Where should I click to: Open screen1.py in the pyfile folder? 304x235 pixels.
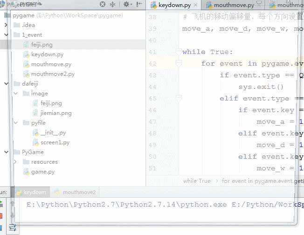tap(55, 142)
